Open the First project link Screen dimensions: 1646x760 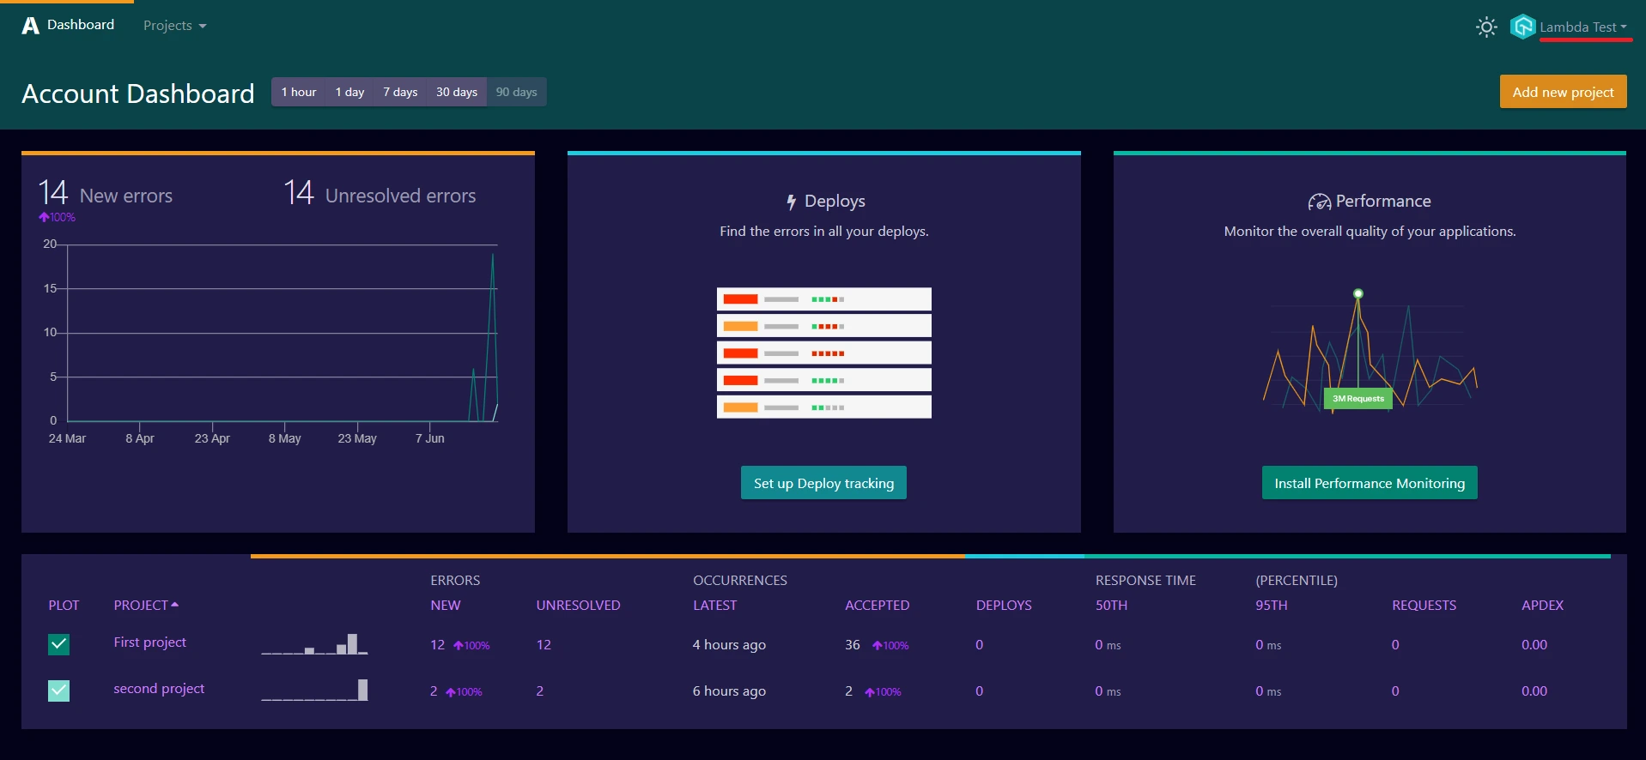[150, 642]
